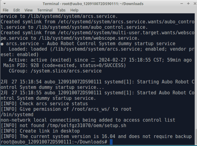Maximize the Terminal window with plus icon
Screen dimensions: 197x146
[188, 4]
